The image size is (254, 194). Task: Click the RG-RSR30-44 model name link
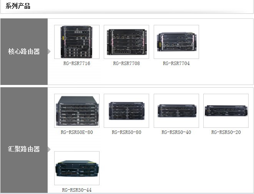77,190
